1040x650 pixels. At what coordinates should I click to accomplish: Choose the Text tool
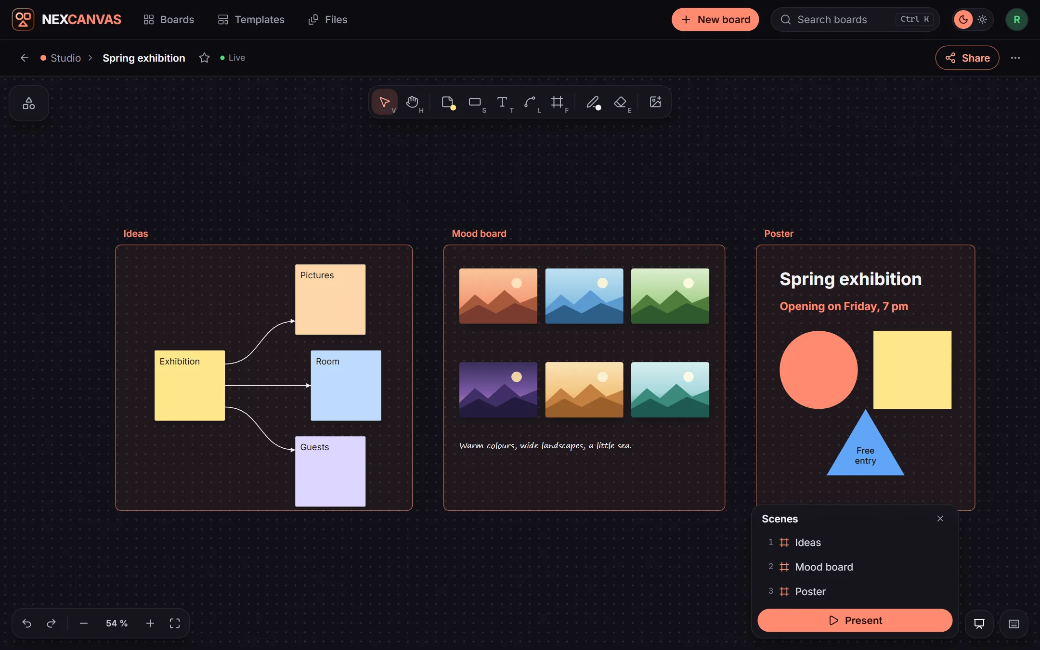pos(503,102)
